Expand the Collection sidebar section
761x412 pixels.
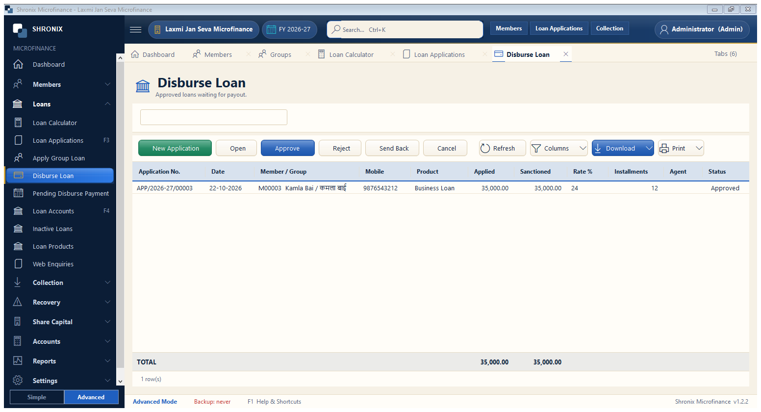coord(107,283)
